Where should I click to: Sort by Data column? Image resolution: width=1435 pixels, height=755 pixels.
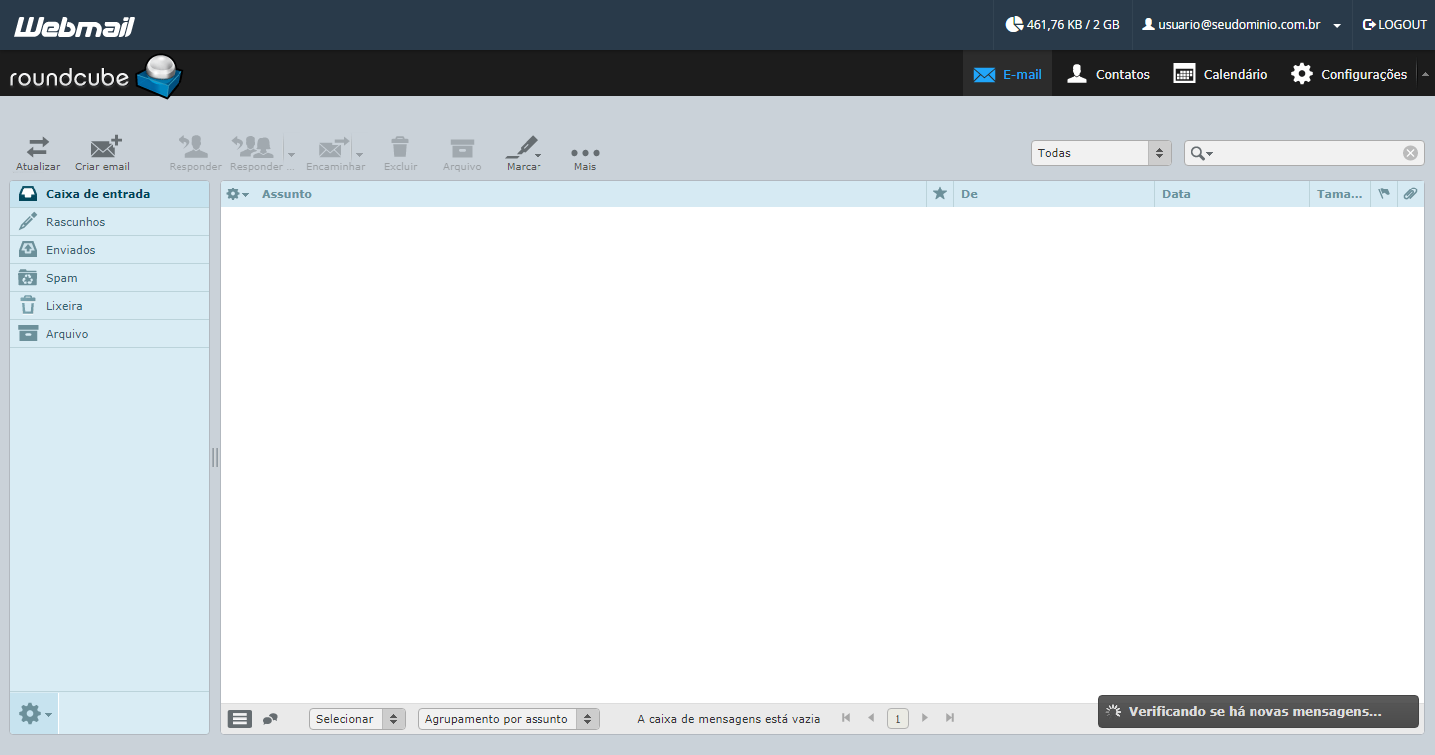(1176, 194)
